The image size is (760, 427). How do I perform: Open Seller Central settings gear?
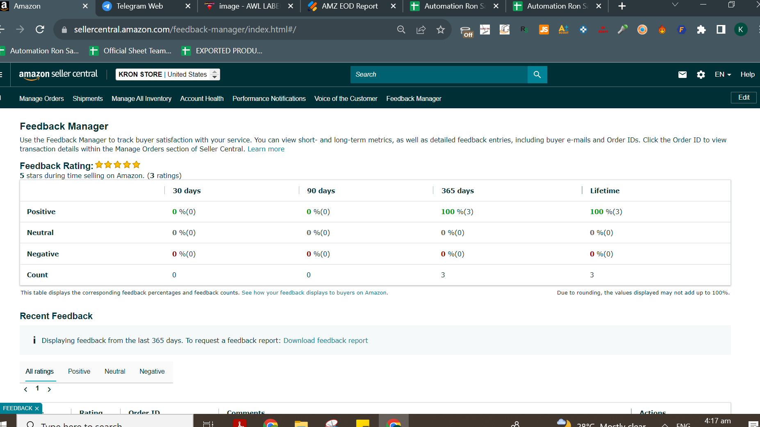pos(701,75)
